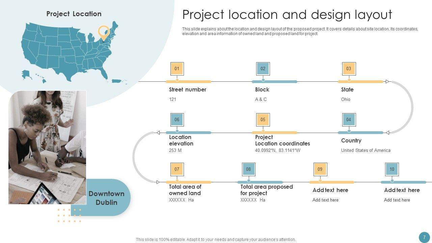Select the coordinates '40.0992*N, 83.1141*W'

(x=278, y=150)
